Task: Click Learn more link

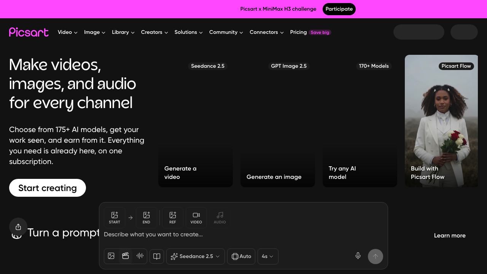Action: pos(450,236)
